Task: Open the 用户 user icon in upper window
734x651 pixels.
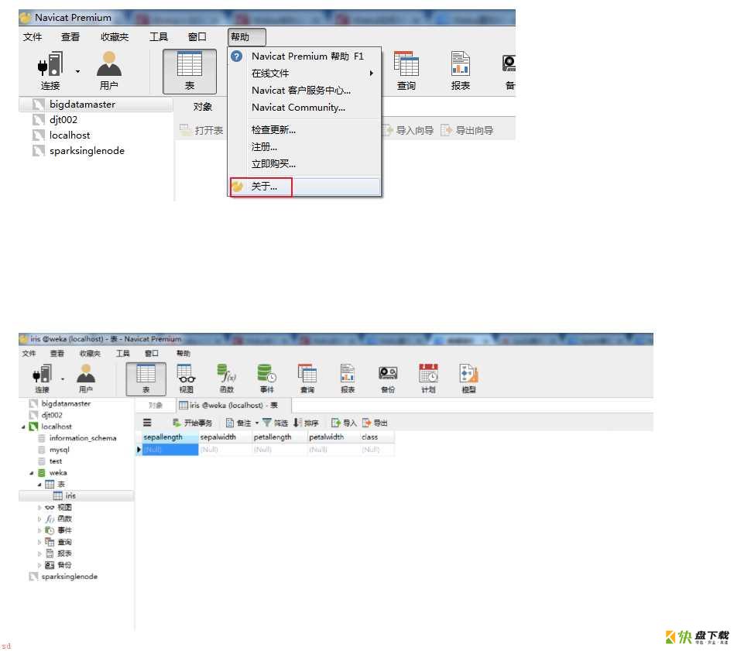Action: tap(108, 64)
